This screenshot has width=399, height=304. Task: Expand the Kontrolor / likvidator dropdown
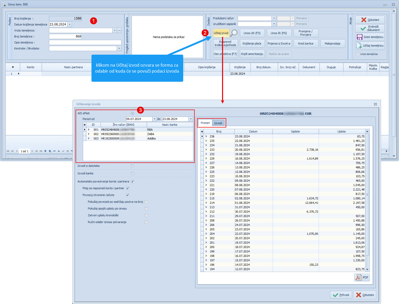119,48
